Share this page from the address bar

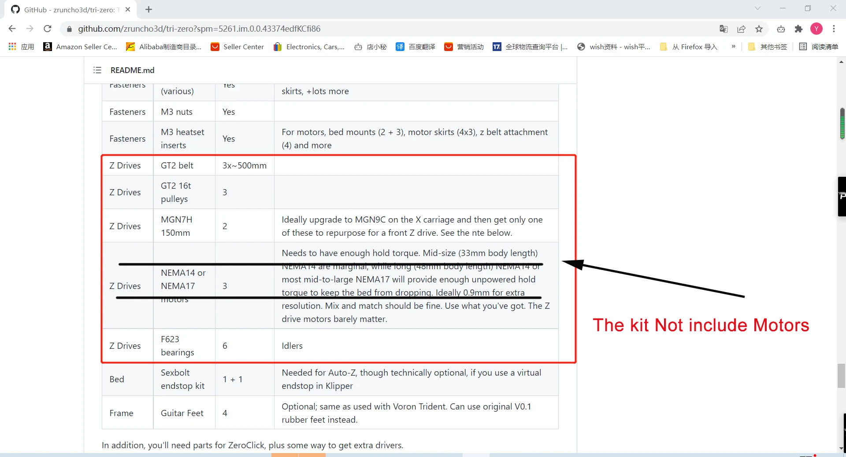click(x=741, y=29)
